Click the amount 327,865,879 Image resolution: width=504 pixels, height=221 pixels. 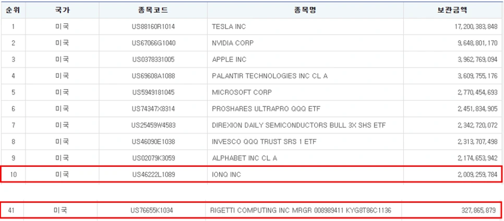pos(477,211)
